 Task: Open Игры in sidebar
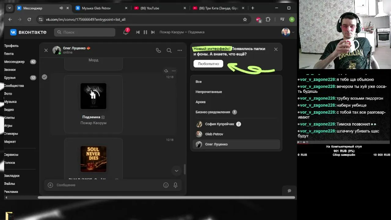[x=8, y=126]
